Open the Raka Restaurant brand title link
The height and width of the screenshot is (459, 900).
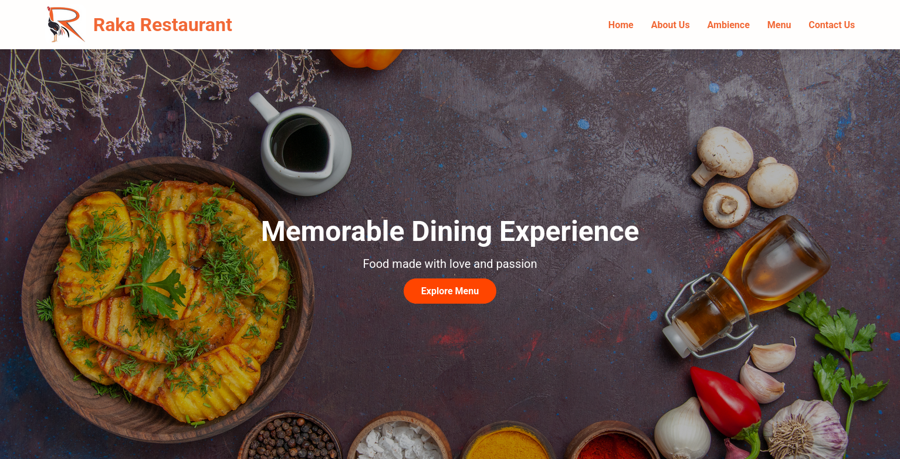(x=163, y=25)
